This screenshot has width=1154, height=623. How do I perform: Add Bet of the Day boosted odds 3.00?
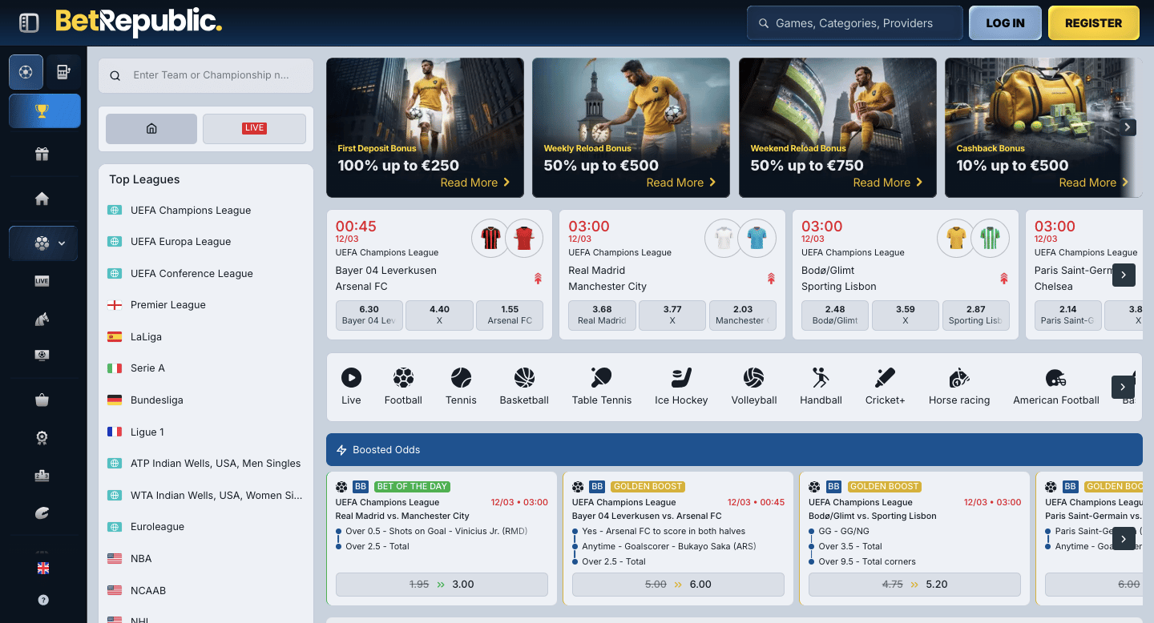coord(442,585)
